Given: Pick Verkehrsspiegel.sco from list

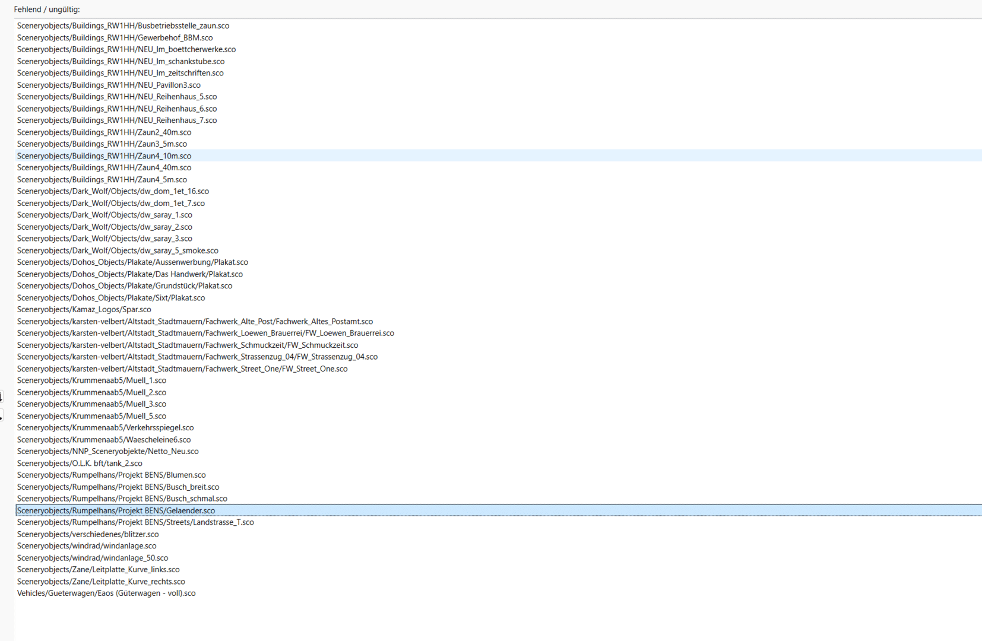Looking at the screenshot, I should 105,428.
